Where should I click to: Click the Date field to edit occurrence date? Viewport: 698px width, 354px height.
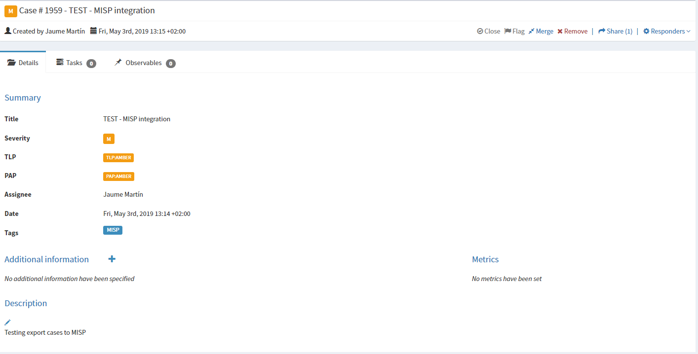click(147, 213)
